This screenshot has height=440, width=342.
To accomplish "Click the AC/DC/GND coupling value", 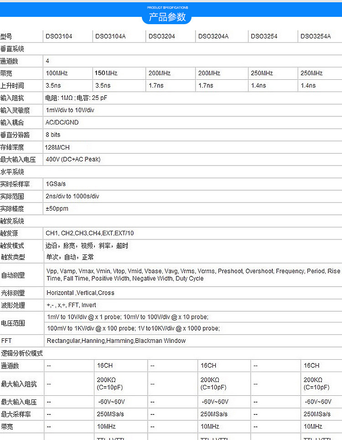I will click(62, 123).
